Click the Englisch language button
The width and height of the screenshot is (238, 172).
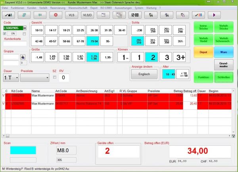pyautogui.click(x=144, y=74)
